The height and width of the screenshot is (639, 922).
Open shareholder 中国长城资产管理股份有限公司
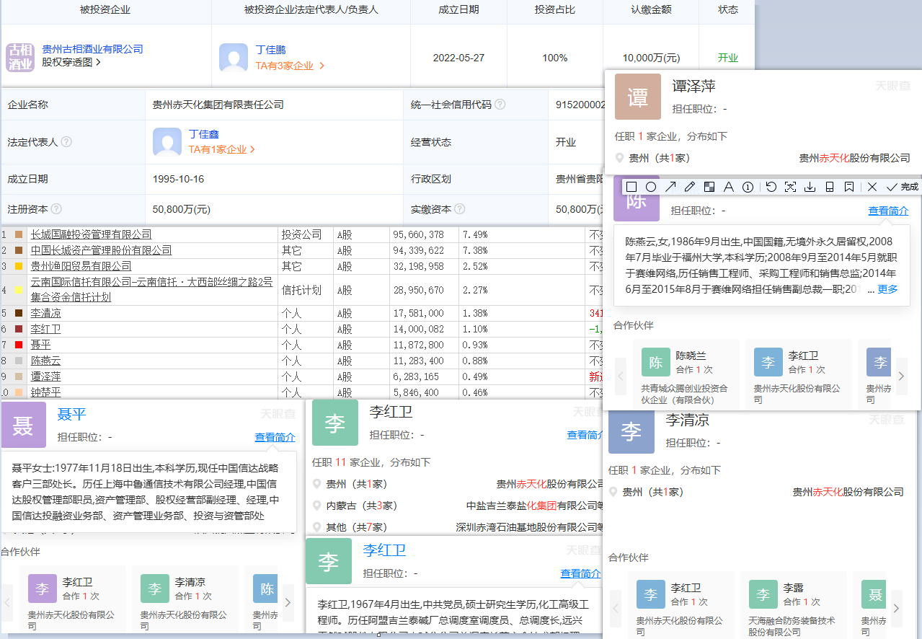point(101,250)
